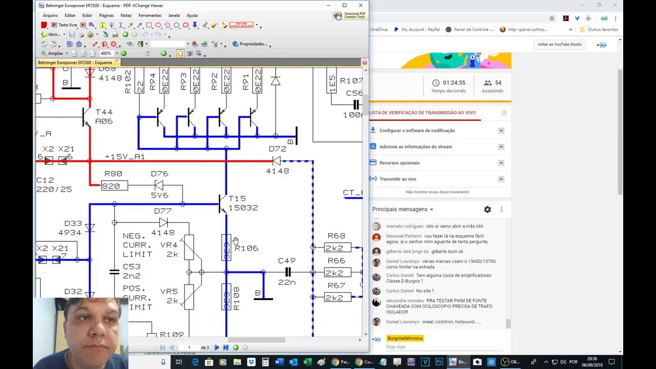The image size is (656, 369).
Task: Open the Arquivo menu
Action: tap(50, 15)
